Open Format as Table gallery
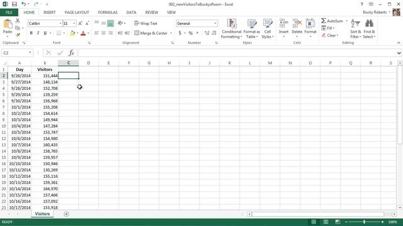 tap(252, 29)
